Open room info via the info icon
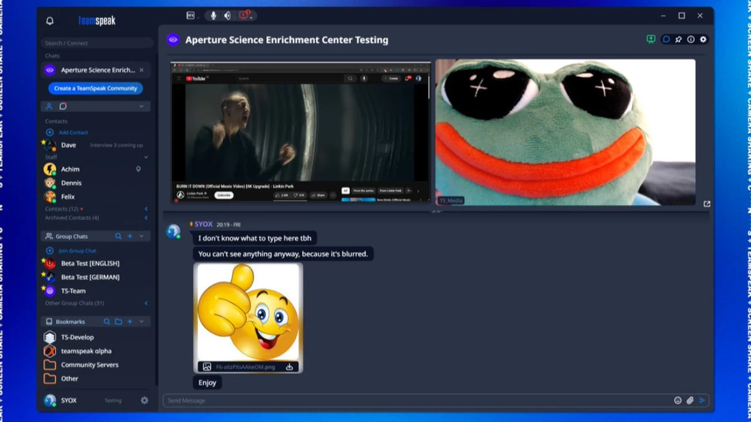The image size is (751, 422). [x=691, y=39]
